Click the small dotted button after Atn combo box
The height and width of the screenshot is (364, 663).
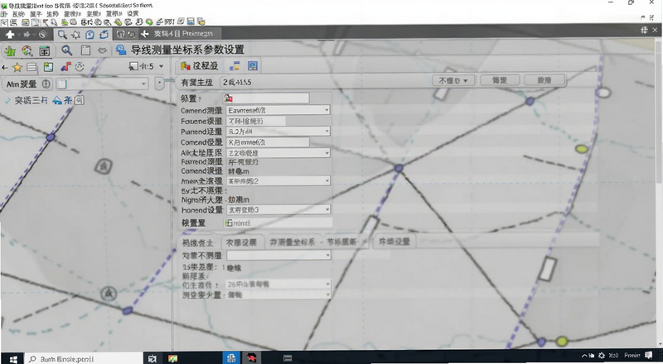click(159, 84)
